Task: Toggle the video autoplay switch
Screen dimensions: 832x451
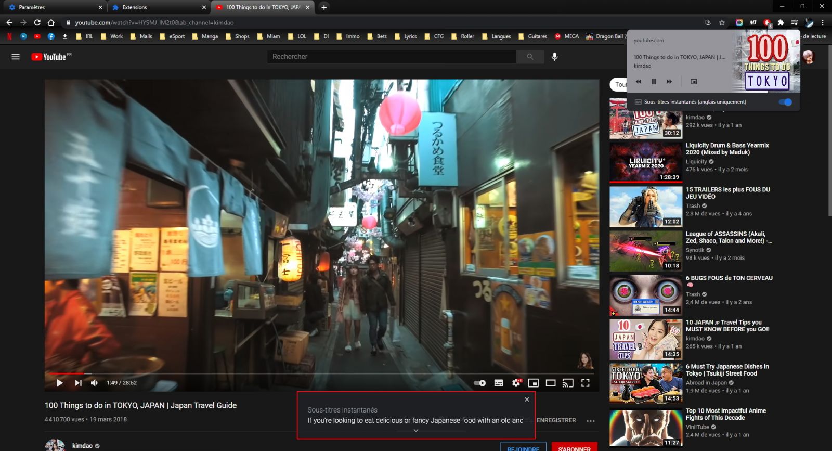Action: (479, 383)
